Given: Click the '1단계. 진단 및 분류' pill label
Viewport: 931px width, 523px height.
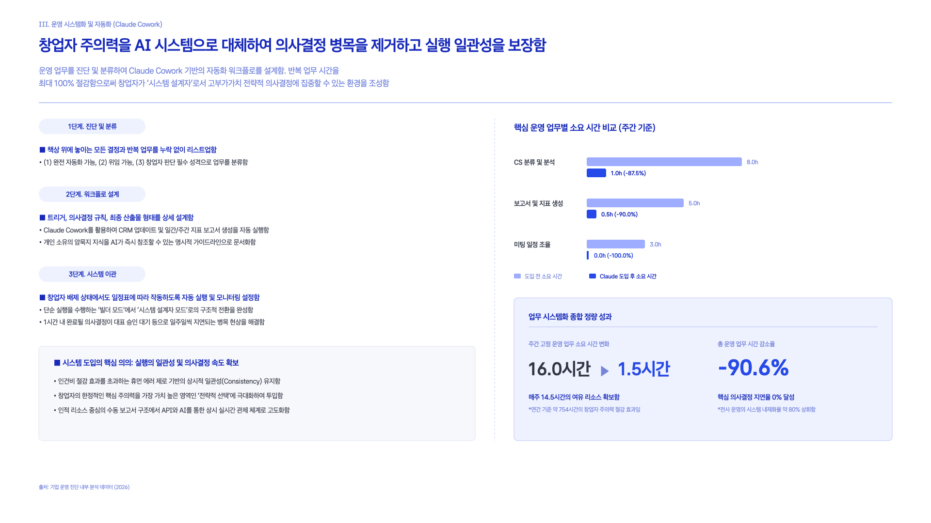Looking at the screenshot, I should coord(92,126).
